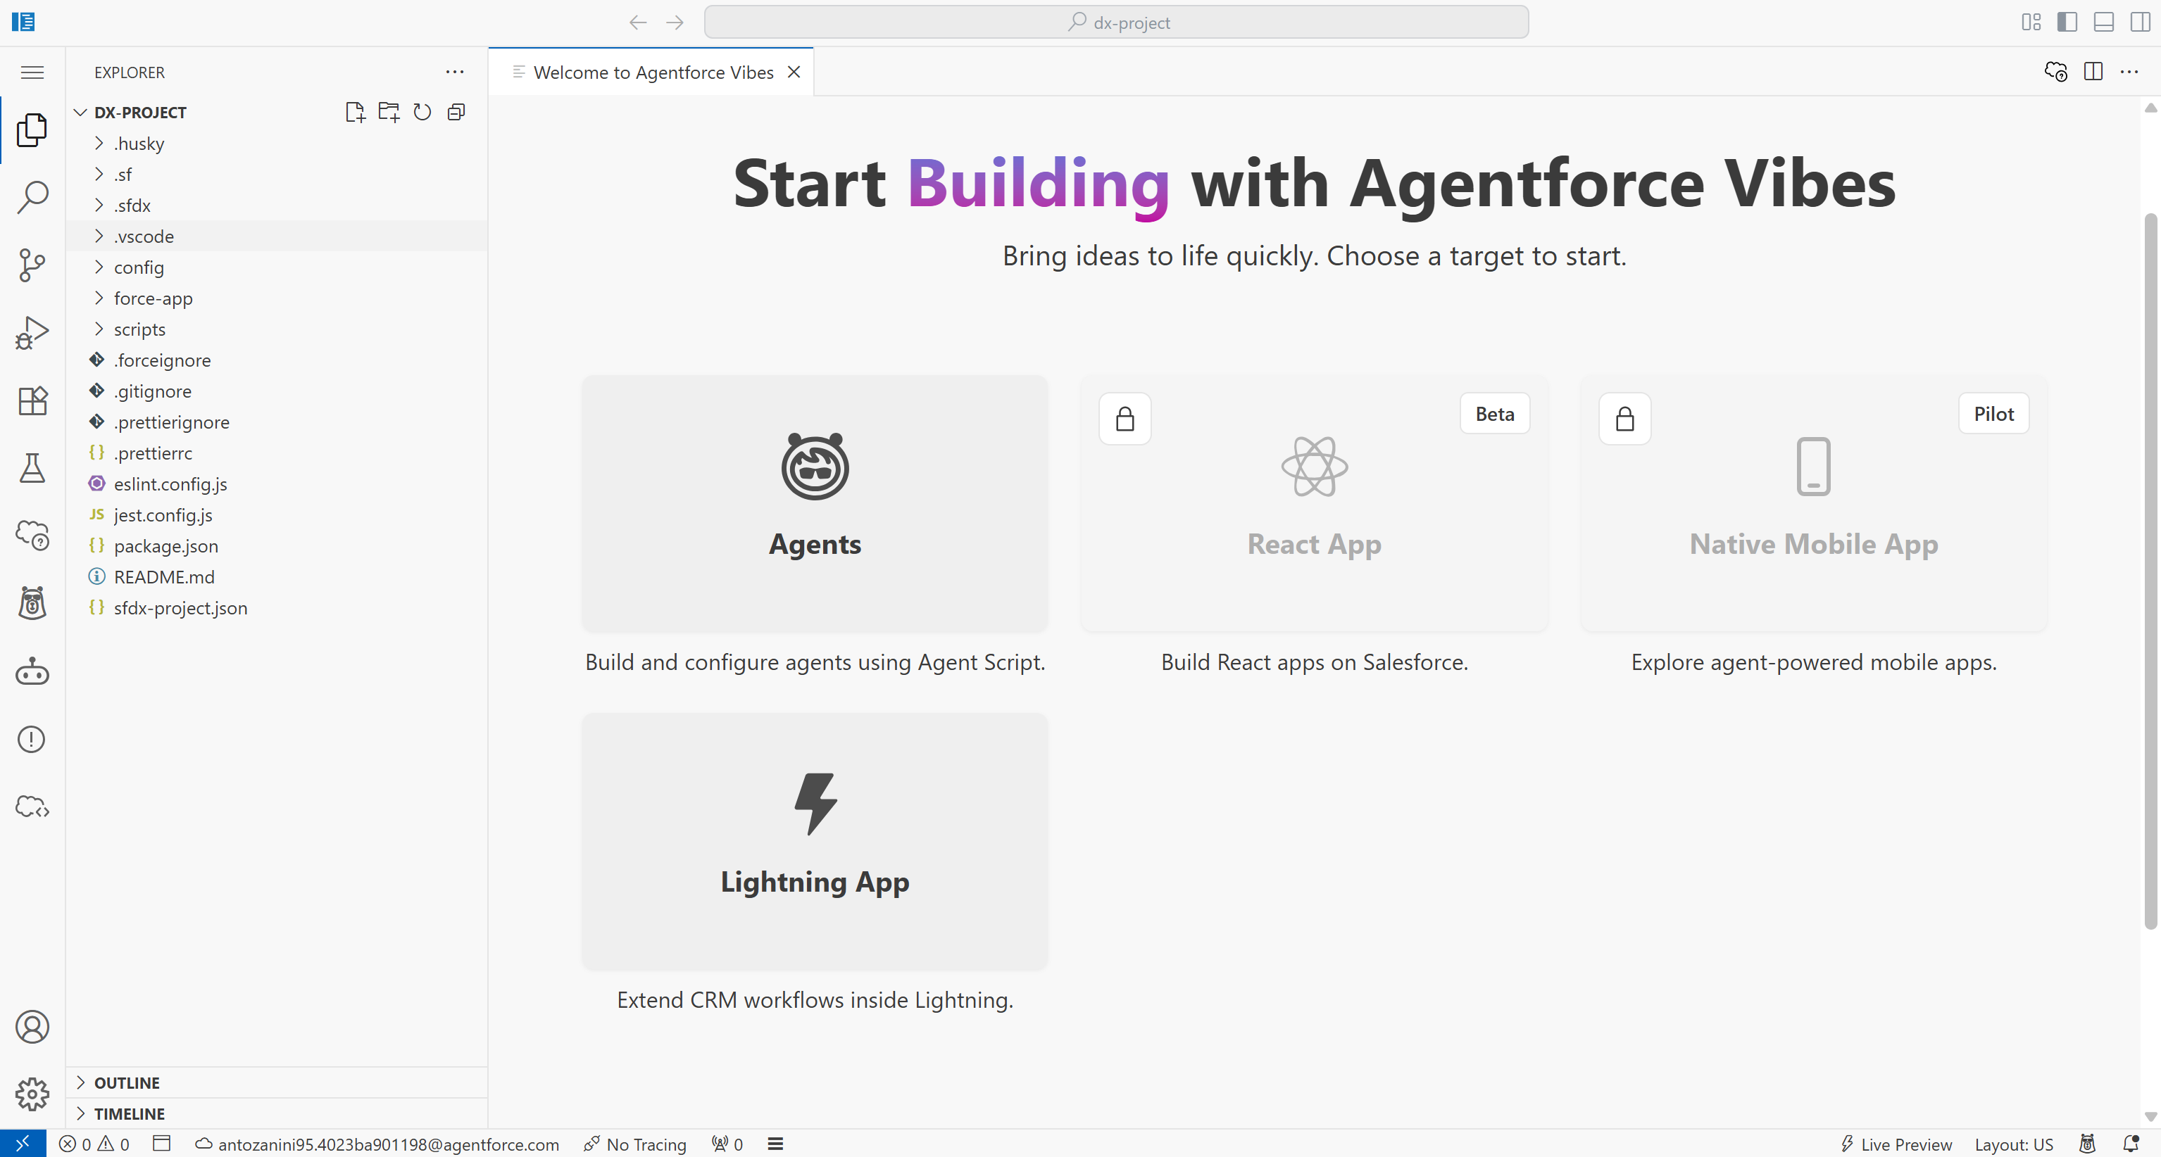2161x1157 pixels.
Task: Expand the force-app folder
Action: click(x=277, y=298)
